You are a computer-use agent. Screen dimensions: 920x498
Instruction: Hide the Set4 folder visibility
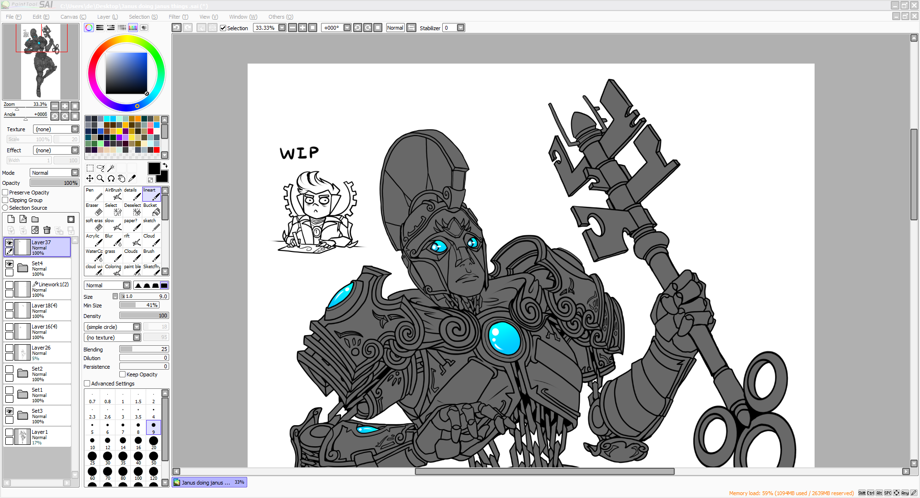[x=9, y=264]
